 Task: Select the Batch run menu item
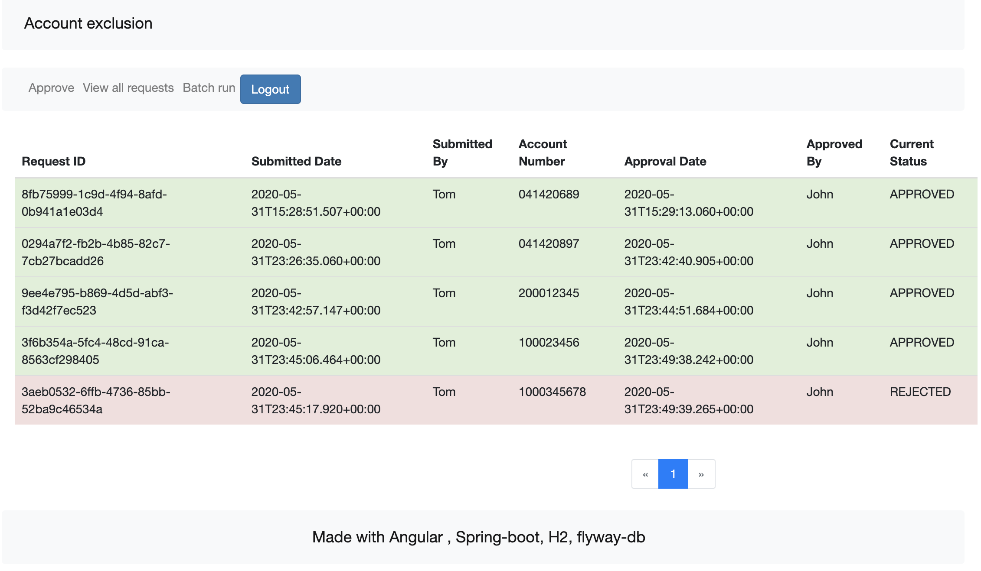(209, 88)
